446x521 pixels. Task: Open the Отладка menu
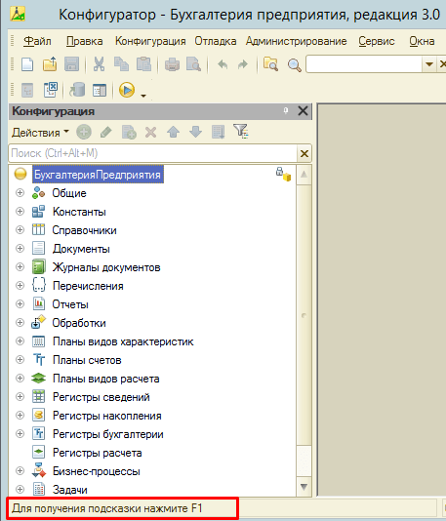pyautogui.click(x=216, y=41)
